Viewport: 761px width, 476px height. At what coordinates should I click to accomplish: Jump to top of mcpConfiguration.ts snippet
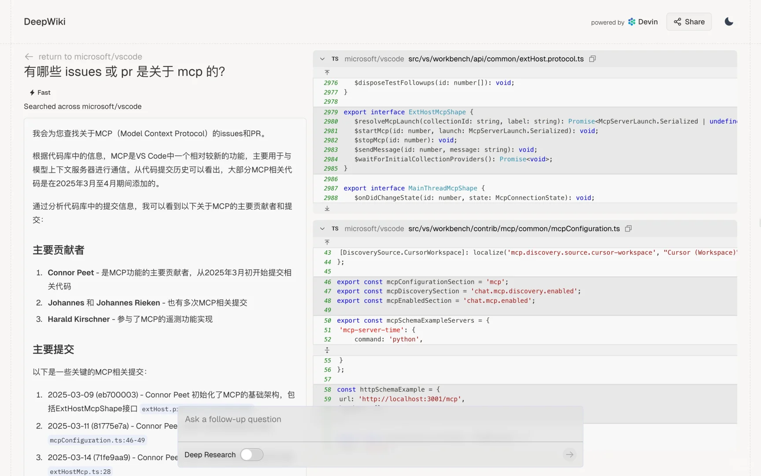327,242
